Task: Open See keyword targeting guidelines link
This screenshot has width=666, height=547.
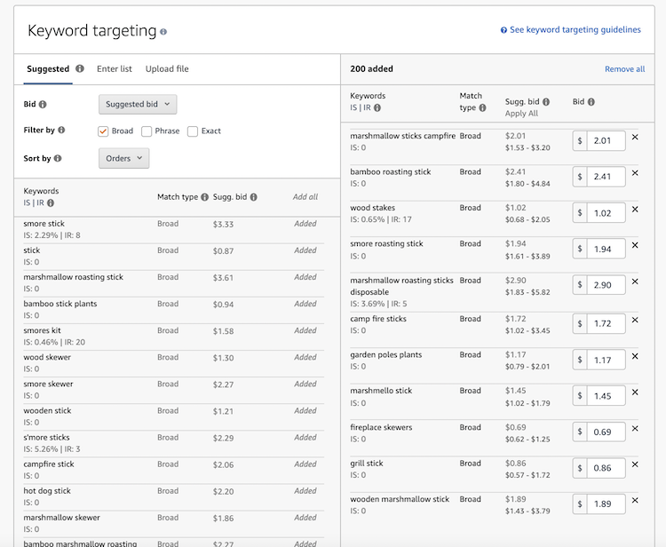Action: click(575, 30)
